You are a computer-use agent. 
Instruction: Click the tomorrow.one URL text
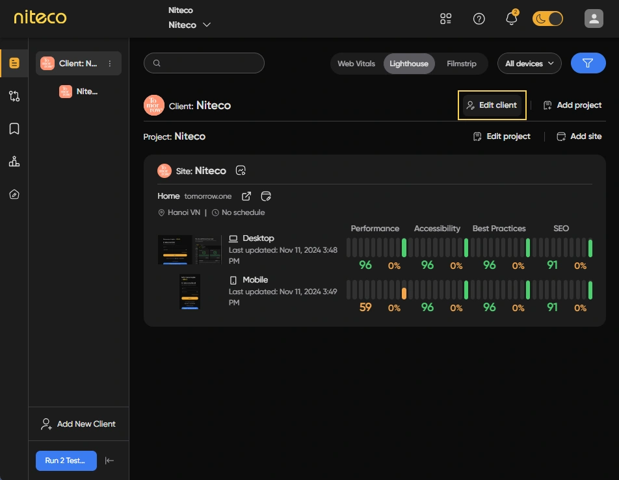207,196
